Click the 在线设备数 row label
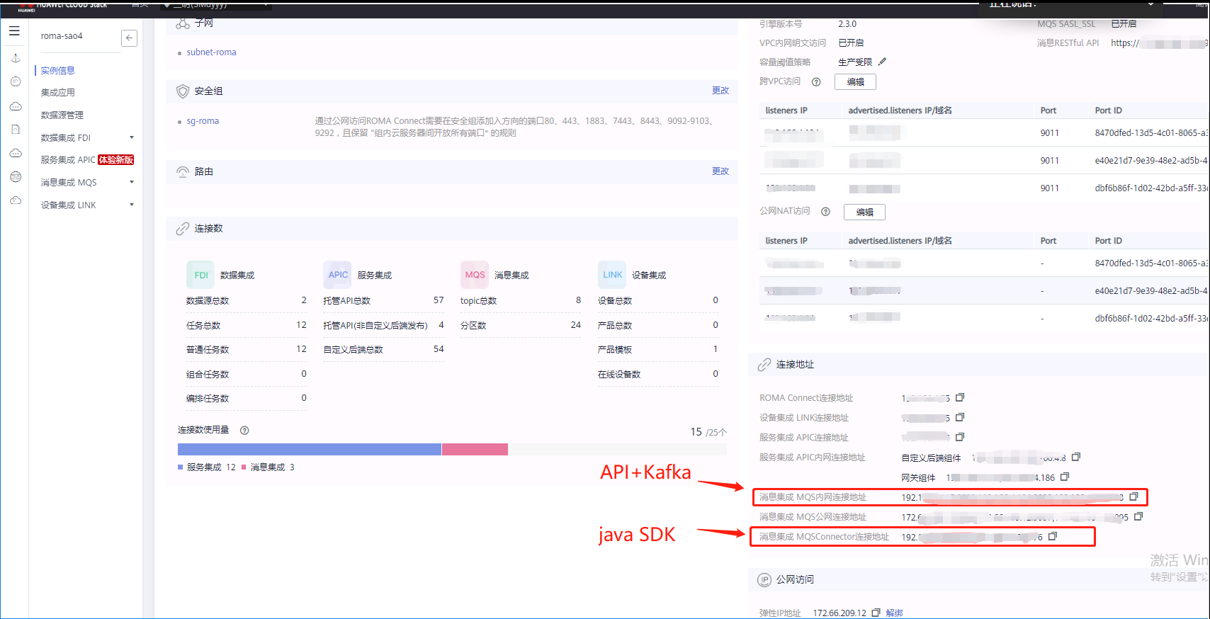Image resolution: width=1210 pixels, height=619 pixels. coord(619,375)
